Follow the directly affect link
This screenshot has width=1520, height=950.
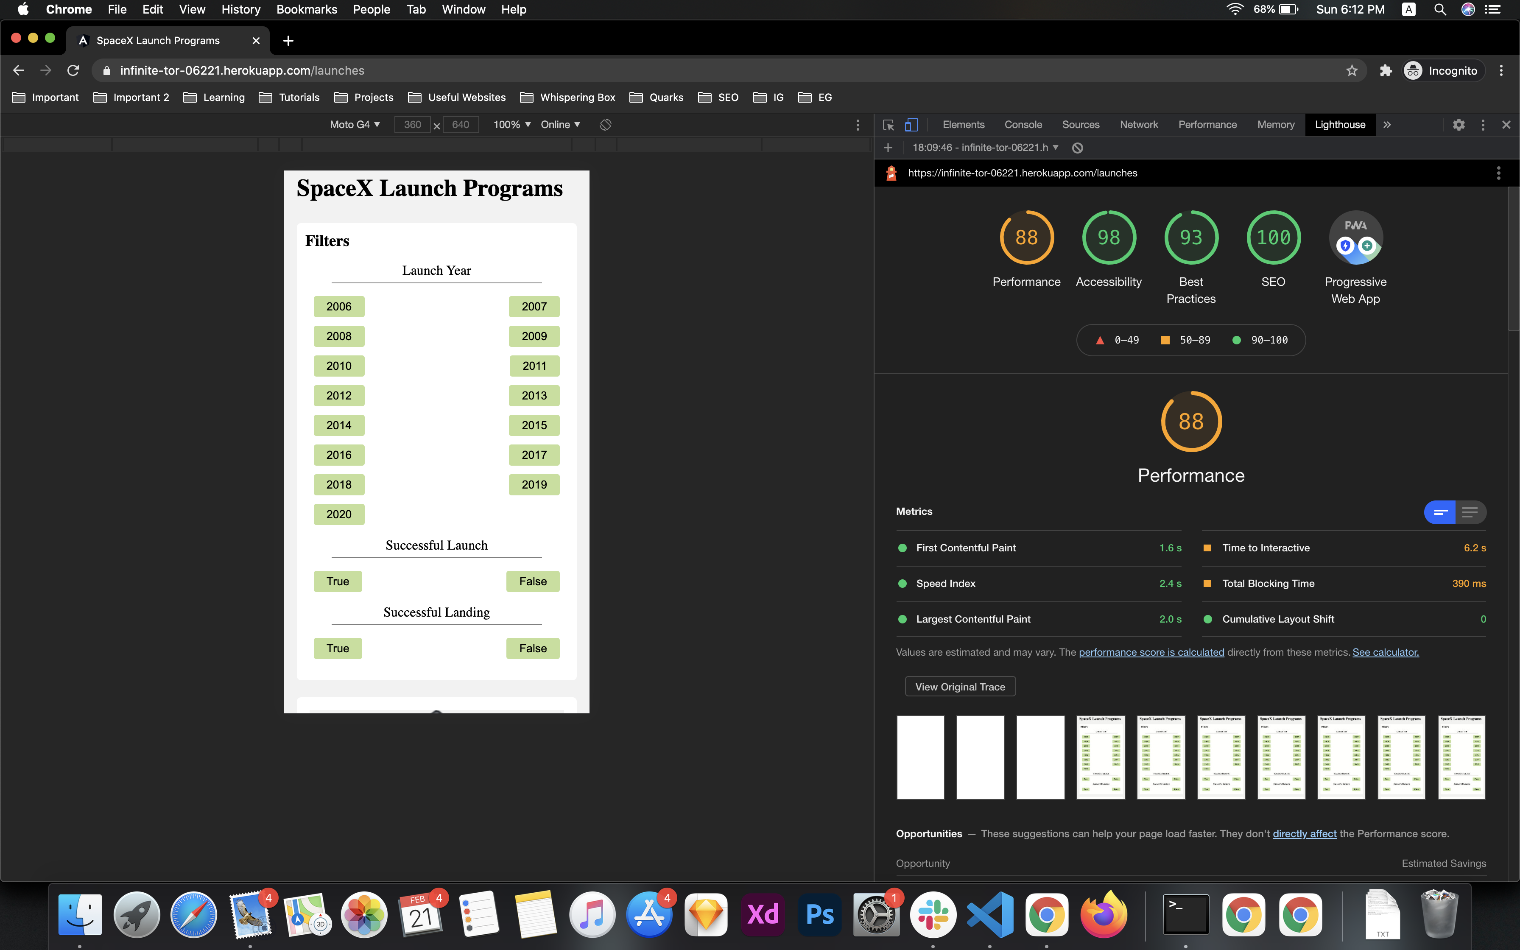tap(1305, 834)
